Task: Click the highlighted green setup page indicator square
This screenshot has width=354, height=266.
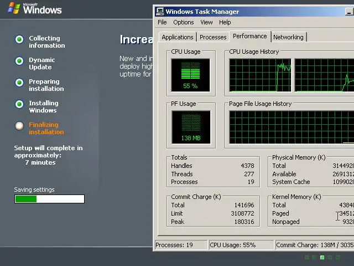Action: click(322, 257)
